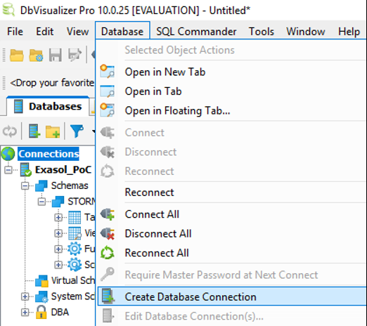Click the Views grid icon in tree

[x=75, y=233]
